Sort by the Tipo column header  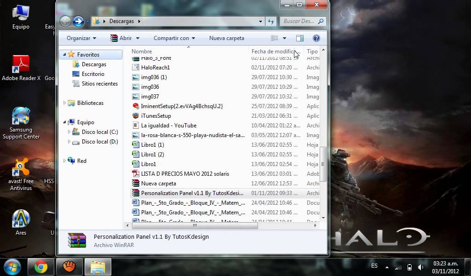312,52
